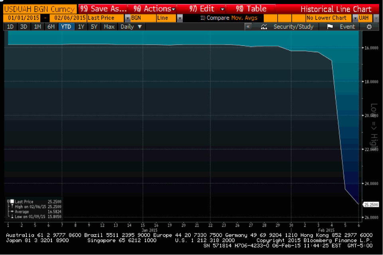The height and width of the screenshot is (255, 383).
Task: Select the YTD range tab
Action: pyautogui.click(x=66, y=27)
